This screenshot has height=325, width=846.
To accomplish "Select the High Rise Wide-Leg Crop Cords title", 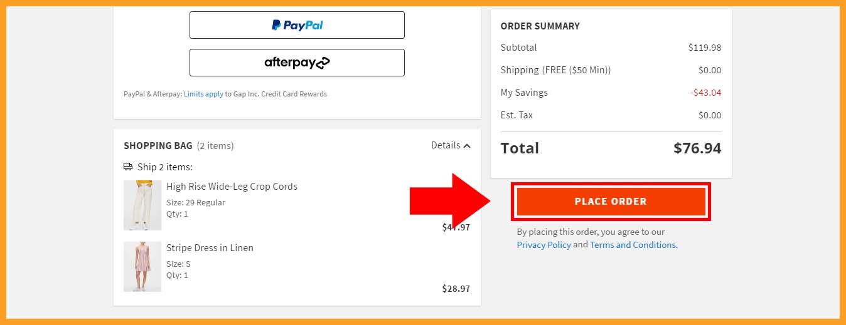I will click(x=232, y=187).
